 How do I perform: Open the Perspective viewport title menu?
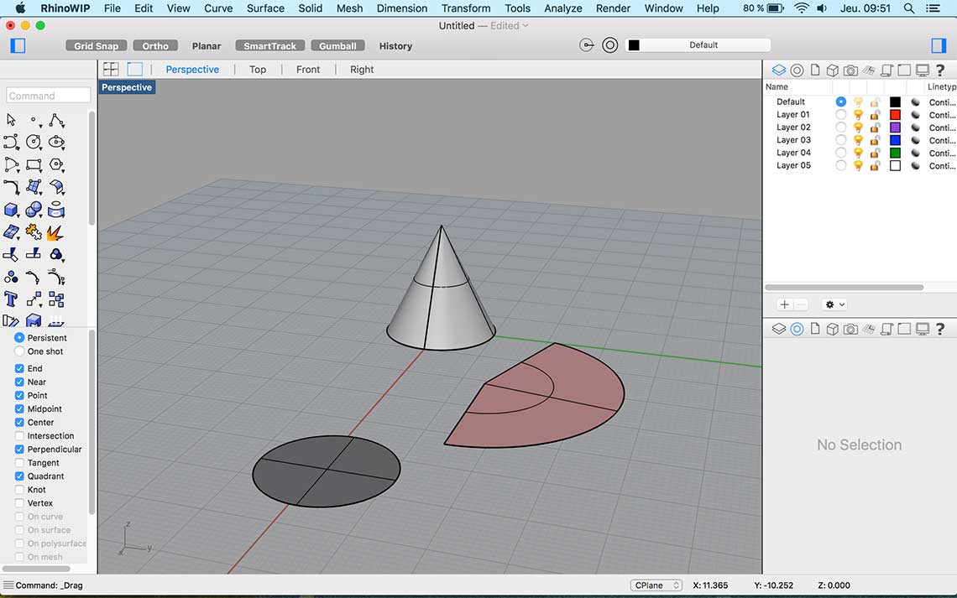(x=127, y=87)
